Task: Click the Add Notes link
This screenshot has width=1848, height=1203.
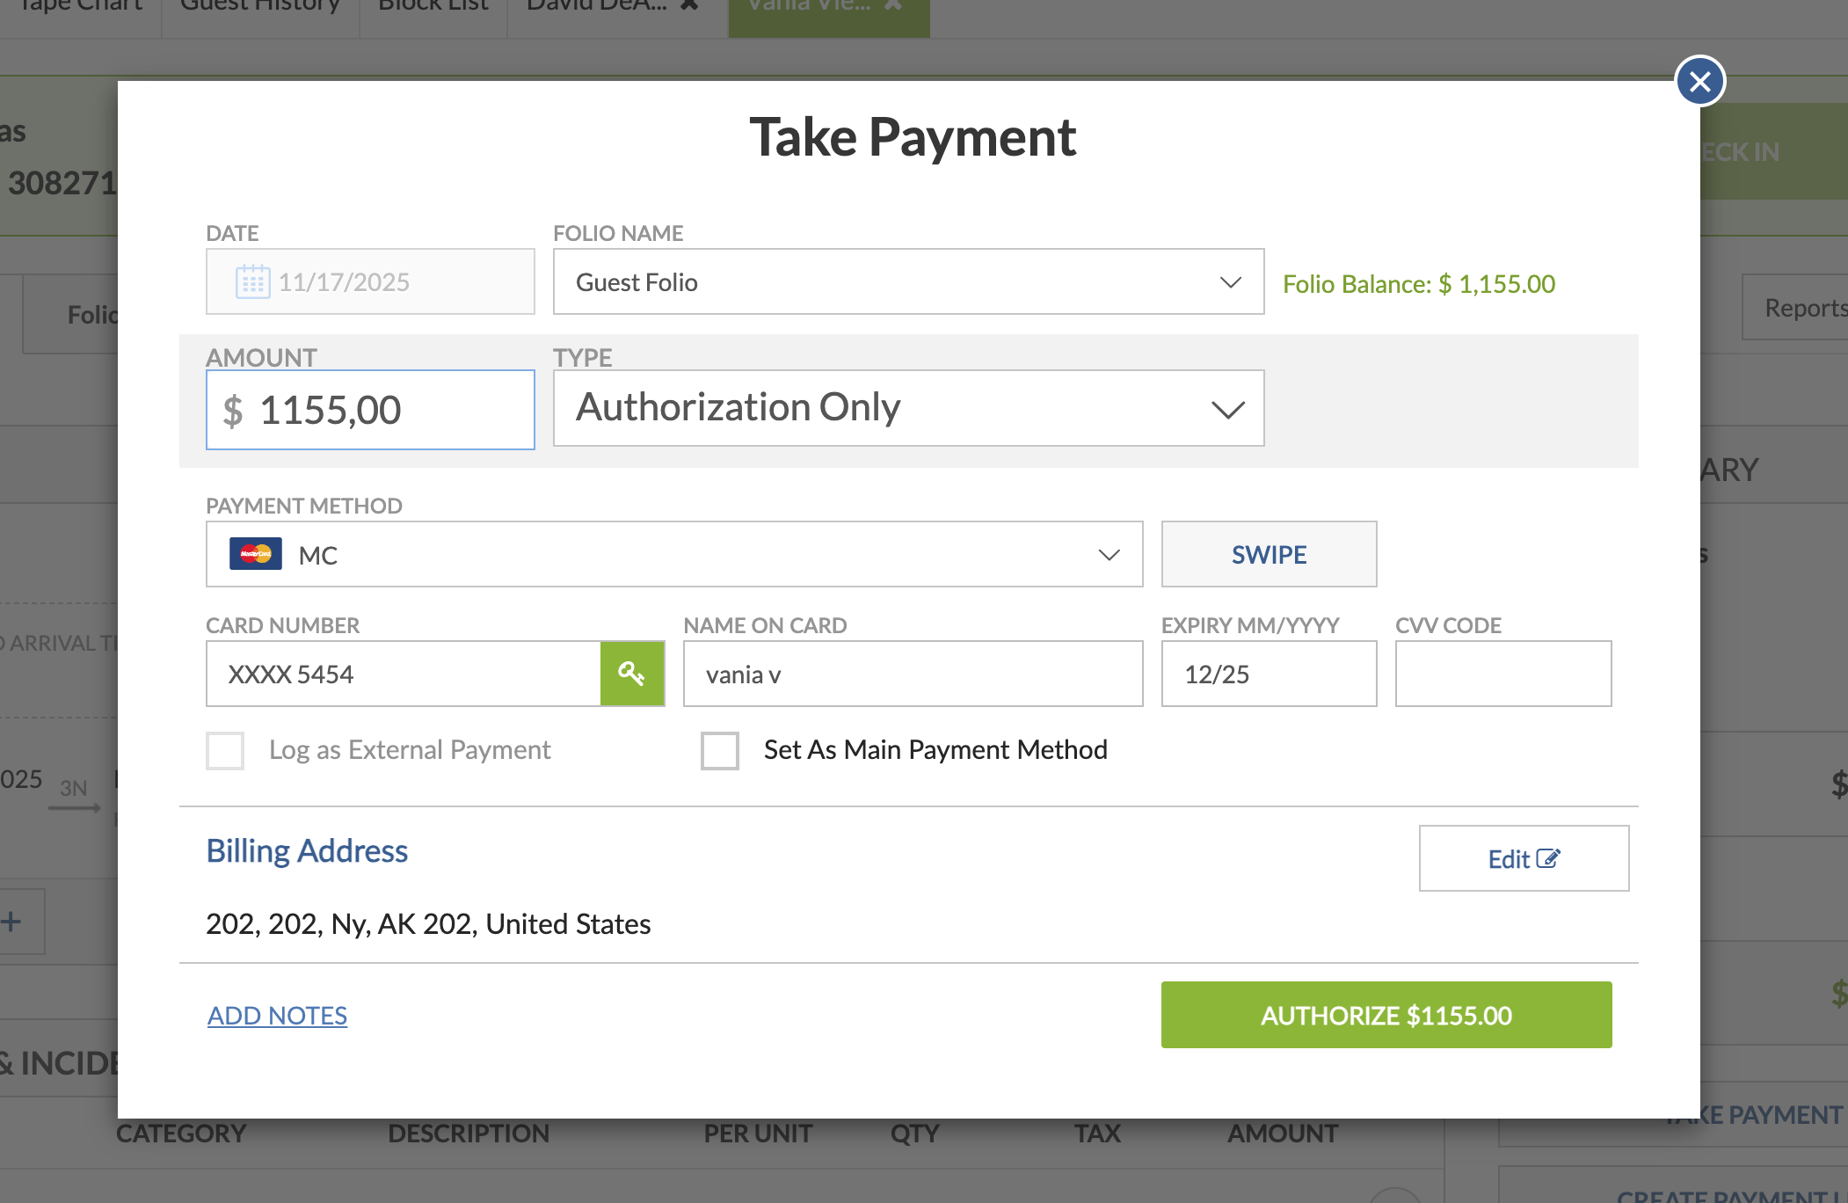Action: click(x=277, y=1016)
